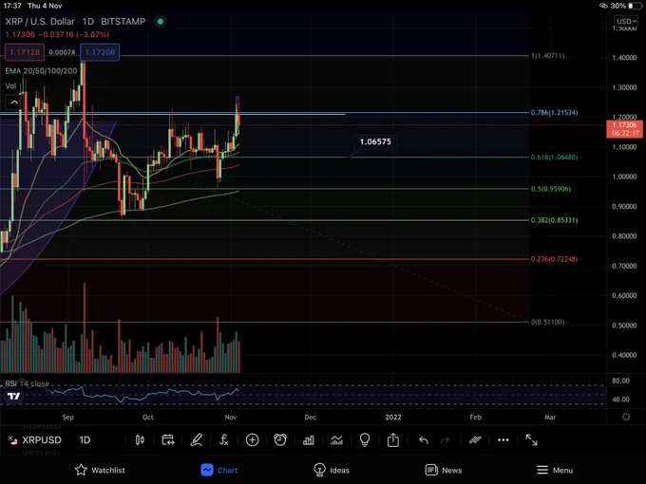
Task: Select the Vol indicator legend
Action: [10, 86]
